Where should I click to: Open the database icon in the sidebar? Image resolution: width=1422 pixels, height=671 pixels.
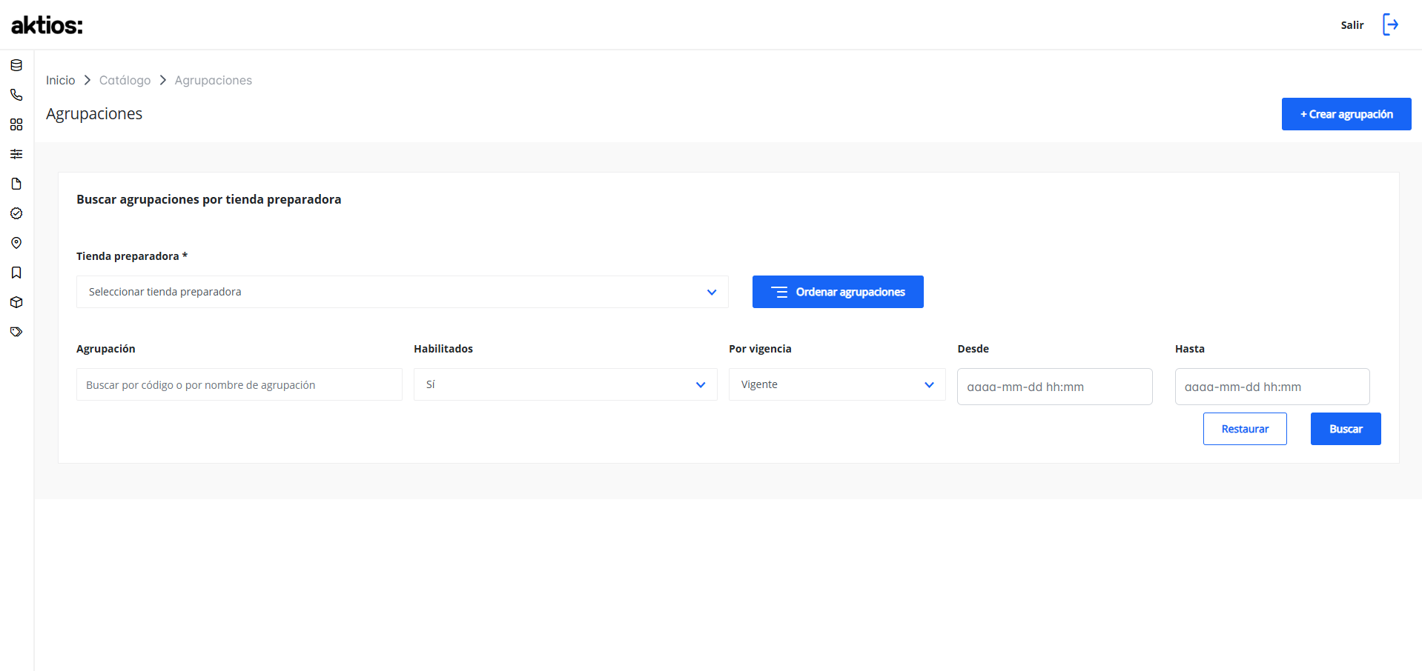click(16, 65)
